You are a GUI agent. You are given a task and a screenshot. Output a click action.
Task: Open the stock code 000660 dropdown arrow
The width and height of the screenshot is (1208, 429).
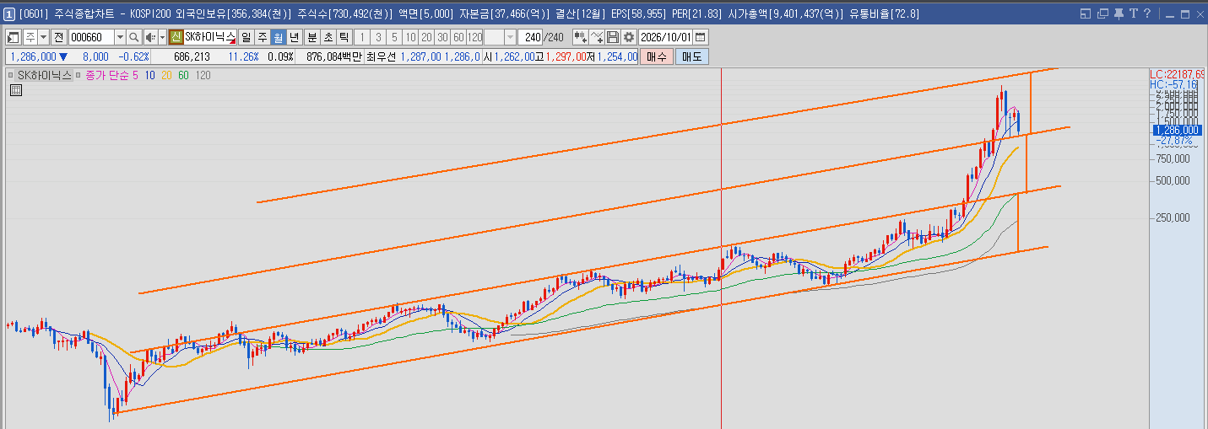[x=120, y=37]
